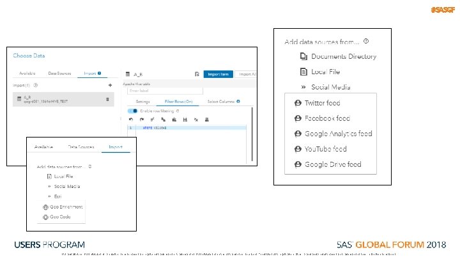460x259 pixels.
Task: Toggle the Enable row filtering switch
Action: (x=132, y=111)
